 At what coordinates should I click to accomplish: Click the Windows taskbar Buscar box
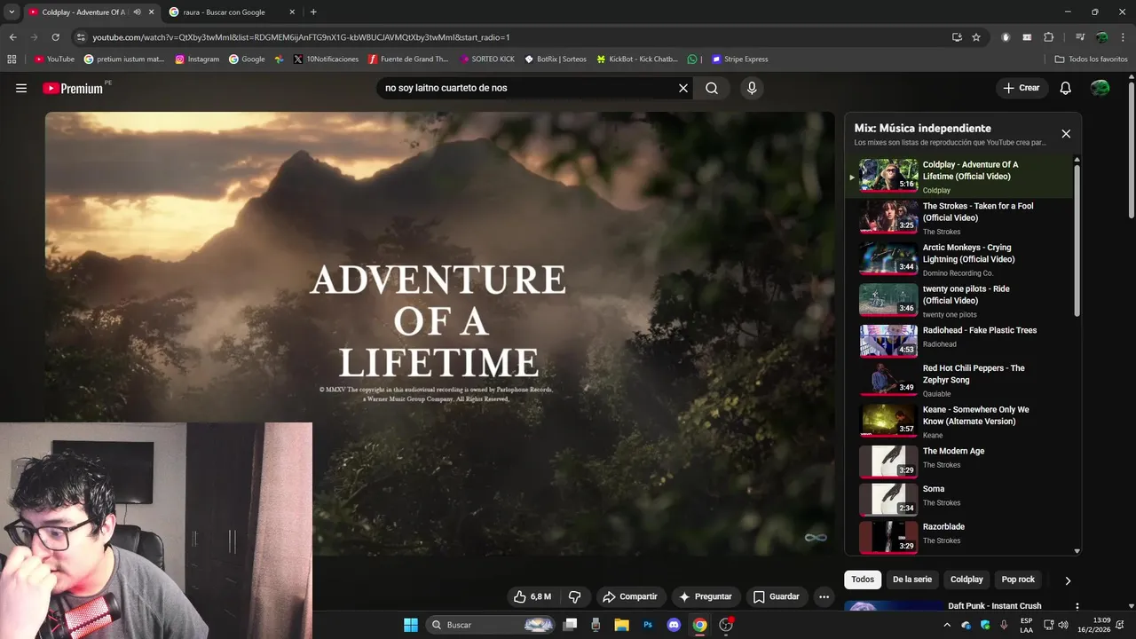[x=490, y=625]
